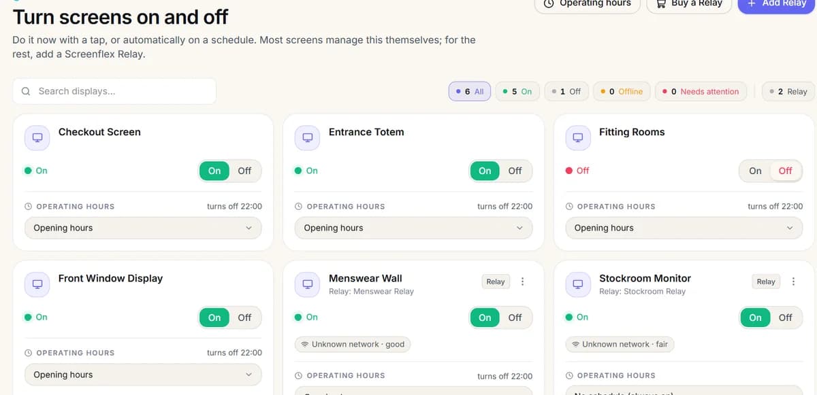
Task: Open the Menswear Wall three-dot menu
Action: (x=522, y=281)
